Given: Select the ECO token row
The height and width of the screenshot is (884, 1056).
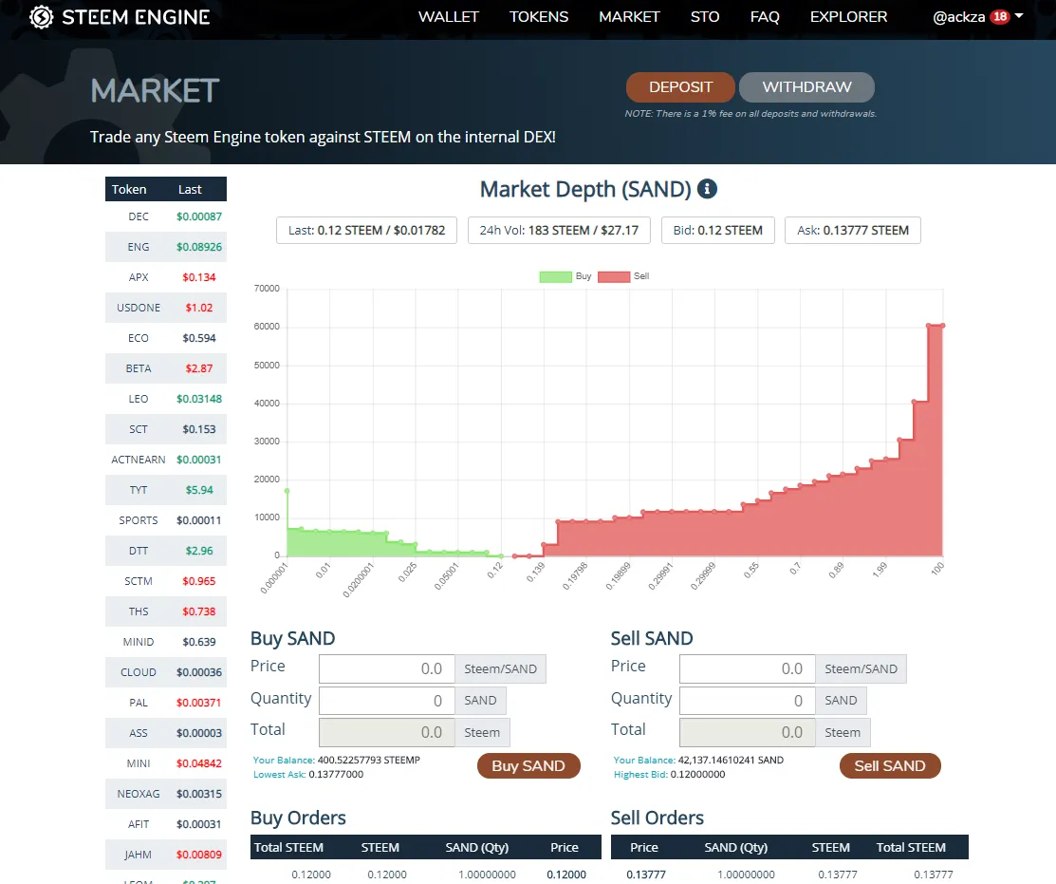Looking at the screenshot, I should tap(166, 338).
